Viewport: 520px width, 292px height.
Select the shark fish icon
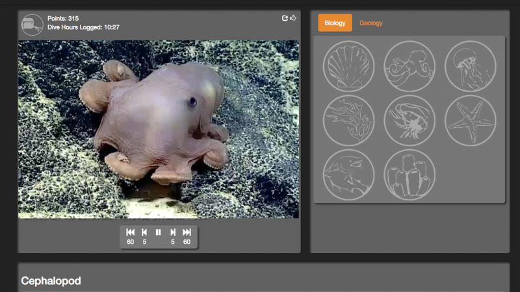pyautogui.click(x=348, y=175)
